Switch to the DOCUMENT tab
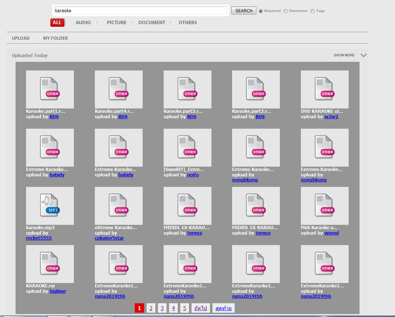The image size is (395, 317). [152, 22]
